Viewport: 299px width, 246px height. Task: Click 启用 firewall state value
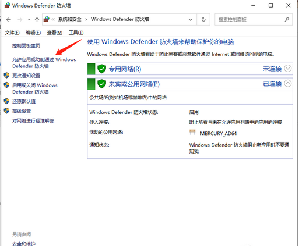[x=194, y=112]
